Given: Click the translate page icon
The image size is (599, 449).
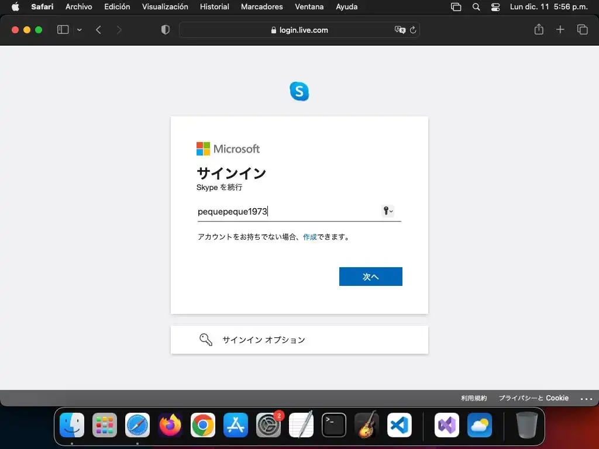Looking at the screenshot, I should [400, 30].
